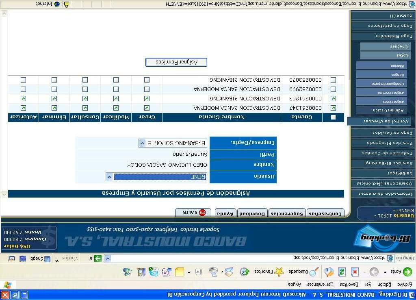Click the Asignar Permisos button
This screenshot has height=300, width=416.
click(x=176, y=62)
